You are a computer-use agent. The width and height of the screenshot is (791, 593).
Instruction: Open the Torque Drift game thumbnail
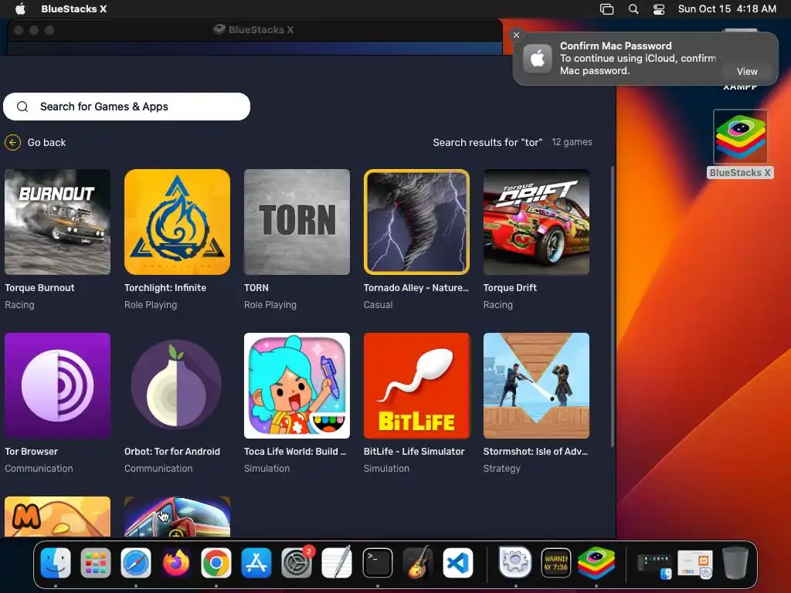536,222
